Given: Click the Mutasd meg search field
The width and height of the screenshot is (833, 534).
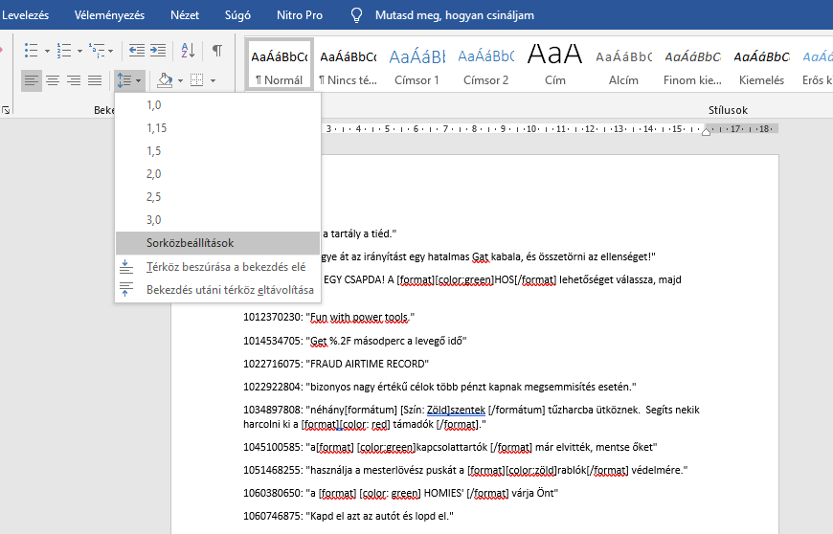Looking at the screenshot, I should 455,15.
